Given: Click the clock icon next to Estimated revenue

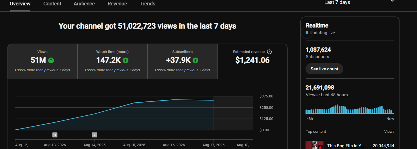Looking at the screenshot, I should [269, 52].
